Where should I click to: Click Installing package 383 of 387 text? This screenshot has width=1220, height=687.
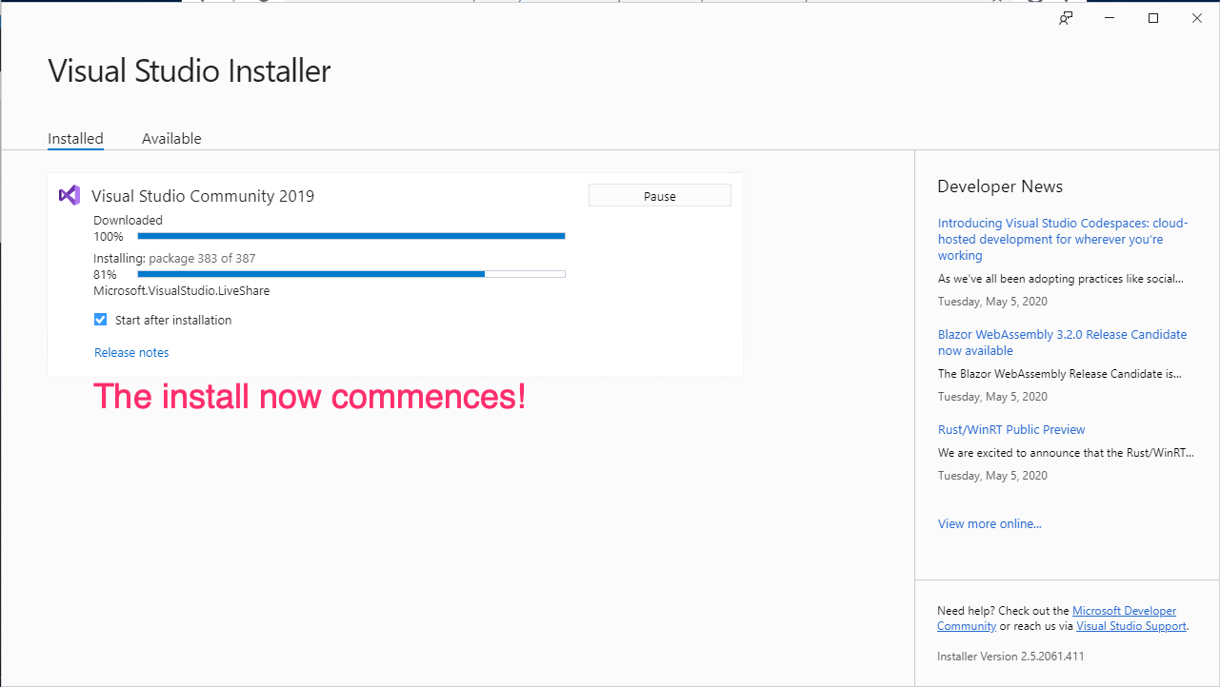[x=174, y=258]
